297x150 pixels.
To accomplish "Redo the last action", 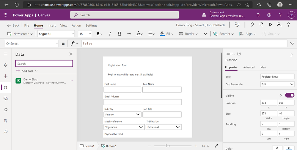I will 261,25.
